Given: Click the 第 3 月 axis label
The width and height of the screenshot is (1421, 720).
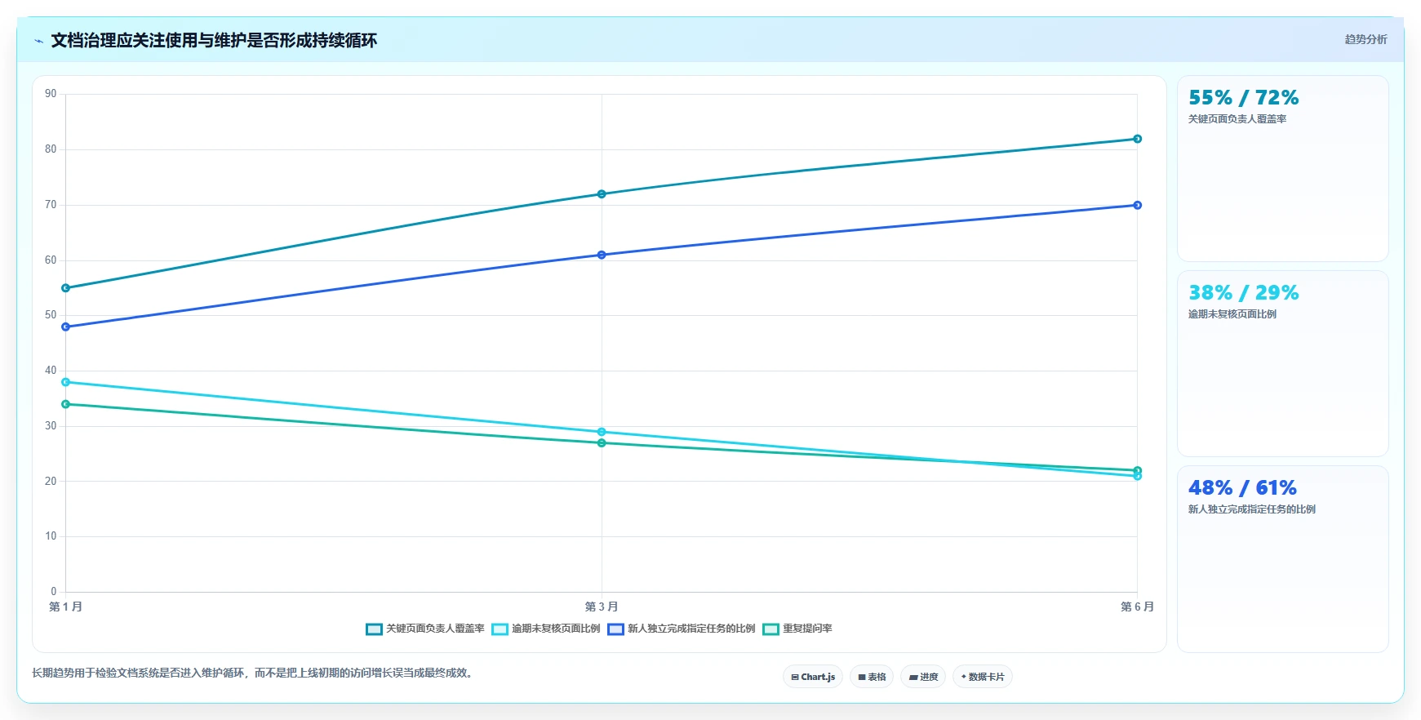Looking at the screenshot, I should [x=602, y=607].
